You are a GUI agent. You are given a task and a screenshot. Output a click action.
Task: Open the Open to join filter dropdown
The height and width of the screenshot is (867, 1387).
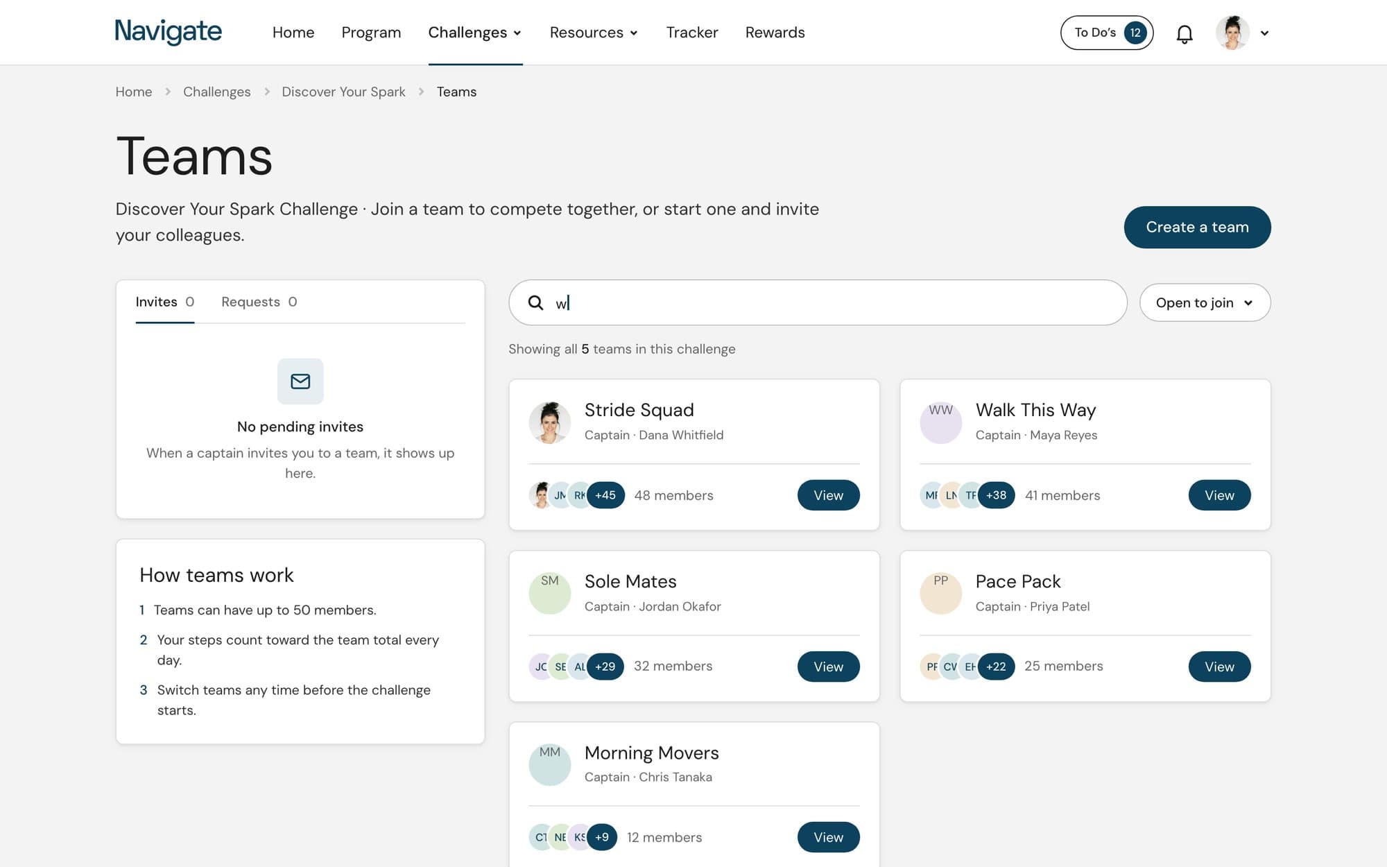[x=1205, y=302]
